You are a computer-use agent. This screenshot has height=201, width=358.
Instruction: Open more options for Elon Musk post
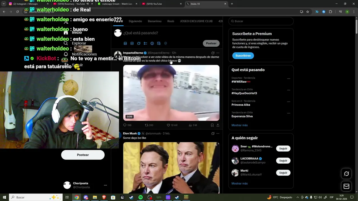218,133
